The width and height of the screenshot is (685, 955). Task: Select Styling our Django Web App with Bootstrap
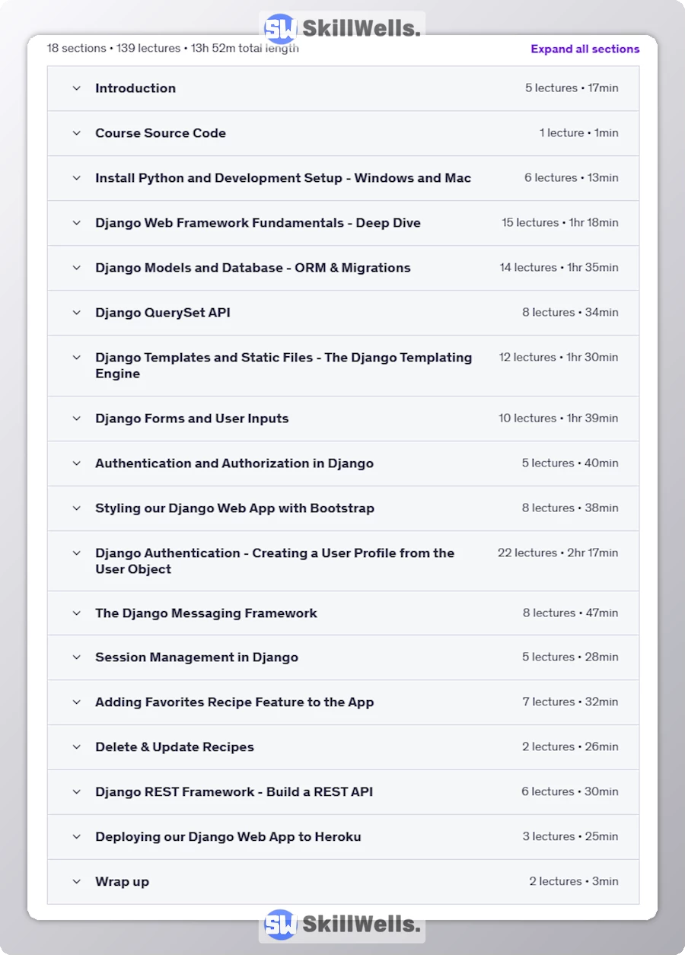click(234, 508)
